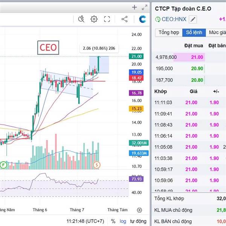Expand the chart panel with diagonal arrows icon
Viewport: 226px width, 226px height.
click(144, 8)
